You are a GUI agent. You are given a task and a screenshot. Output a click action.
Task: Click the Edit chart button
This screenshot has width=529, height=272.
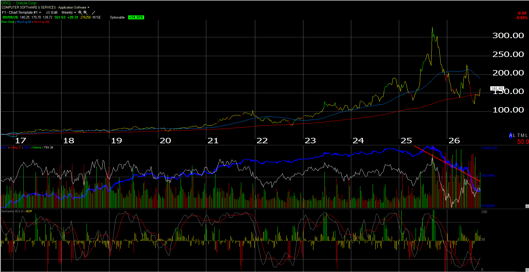pyautogui.click(x=54, y=13)
